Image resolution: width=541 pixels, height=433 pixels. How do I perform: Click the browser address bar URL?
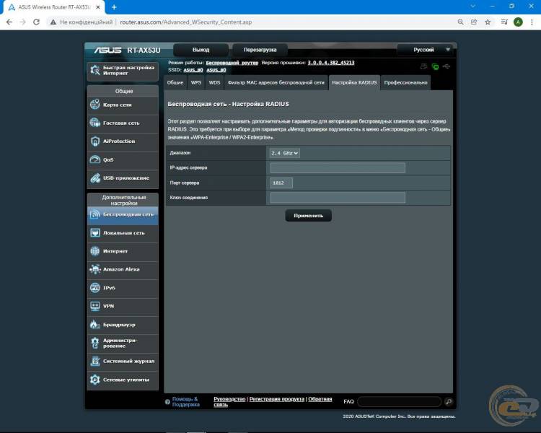[185, 22]
